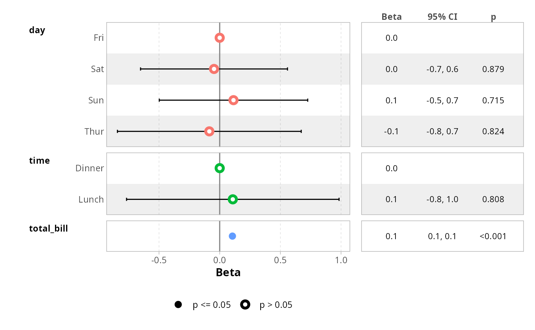Click the Fri coefficient point marker
Viewport: 535px width, 330px height.
(219, 38)
